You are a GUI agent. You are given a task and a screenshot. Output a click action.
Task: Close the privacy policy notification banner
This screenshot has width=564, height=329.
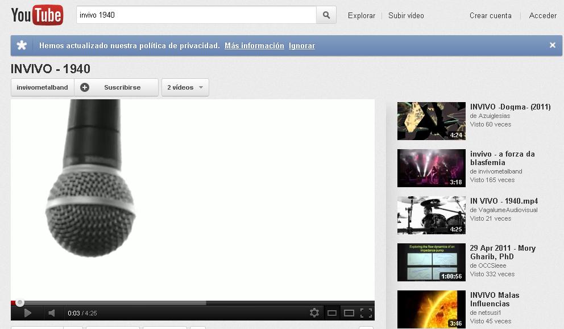tap(552, 45)
